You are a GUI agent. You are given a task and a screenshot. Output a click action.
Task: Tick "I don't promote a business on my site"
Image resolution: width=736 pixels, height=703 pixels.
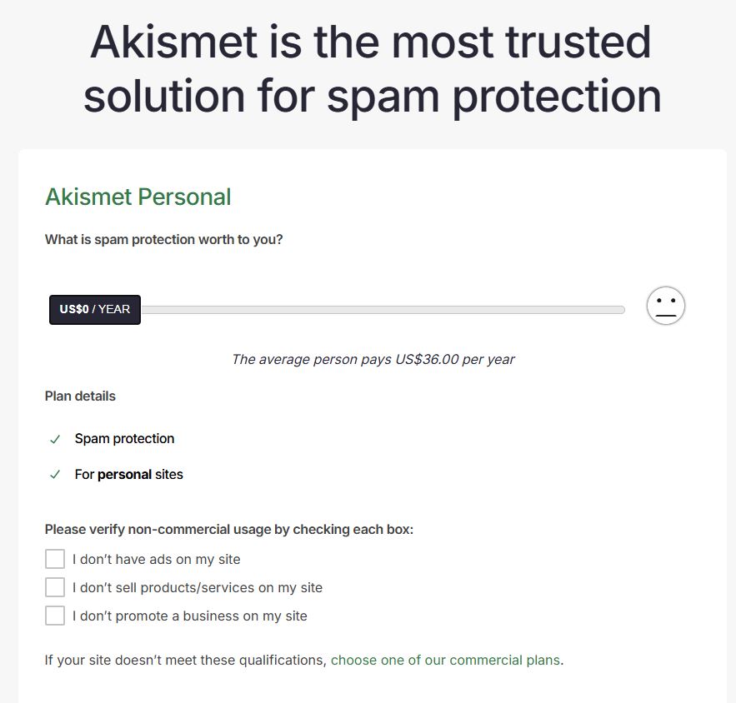coord(54,616)
